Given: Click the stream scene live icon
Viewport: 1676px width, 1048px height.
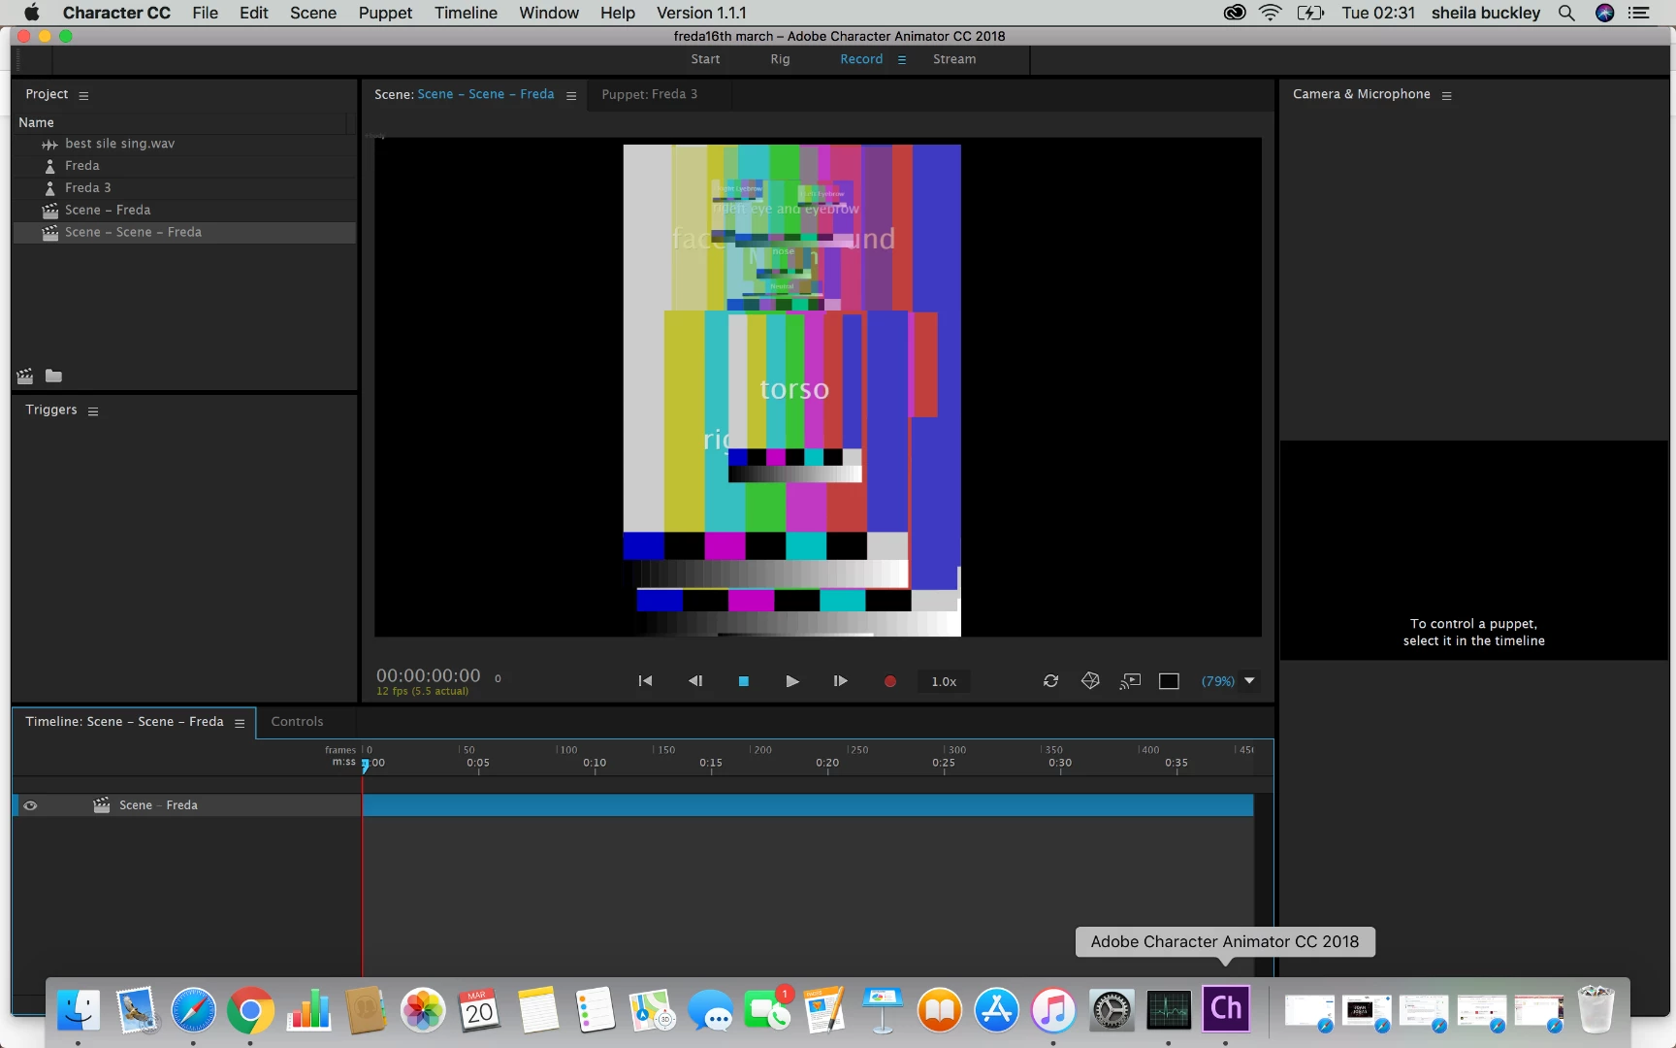Looking at the screenshot, I should [x=1130, y=681].
